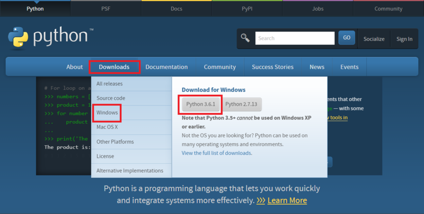
Task: Open the Success Stories menu
Action: 272,67
